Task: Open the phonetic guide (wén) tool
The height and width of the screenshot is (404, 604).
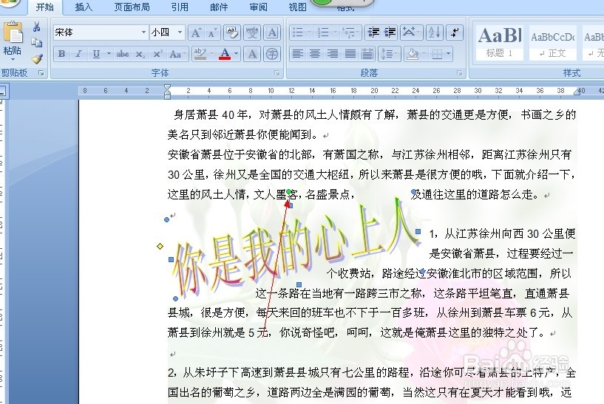Action: click(x=252, y=32)
